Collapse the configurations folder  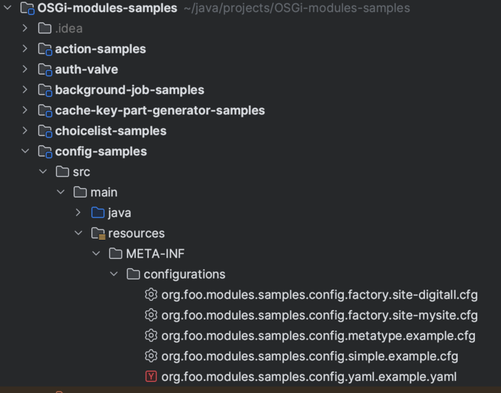point(114,274)
